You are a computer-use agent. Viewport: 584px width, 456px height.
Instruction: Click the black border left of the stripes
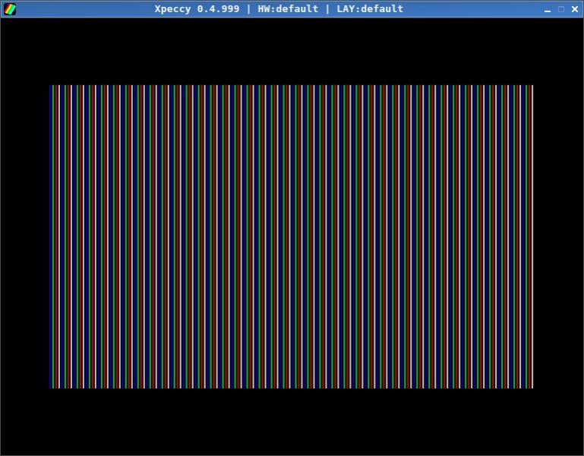[24, 236]
